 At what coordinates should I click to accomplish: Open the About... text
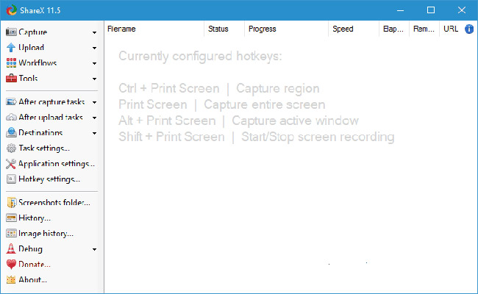(32, 279)
